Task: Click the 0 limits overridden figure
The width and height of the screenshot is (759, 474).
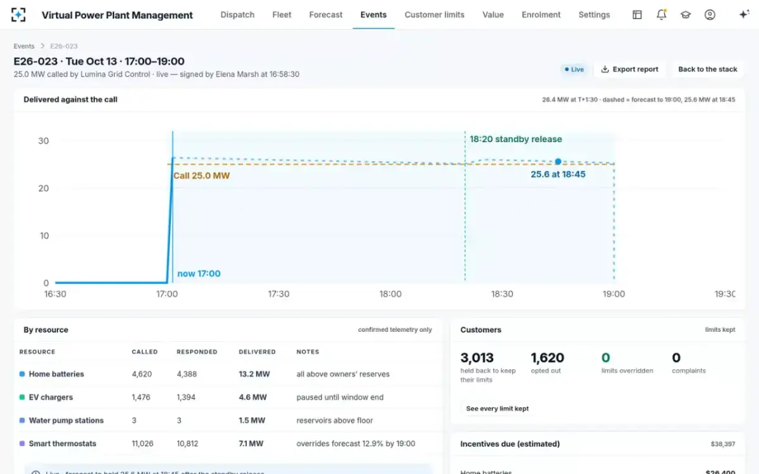Action: click(605, 358)
